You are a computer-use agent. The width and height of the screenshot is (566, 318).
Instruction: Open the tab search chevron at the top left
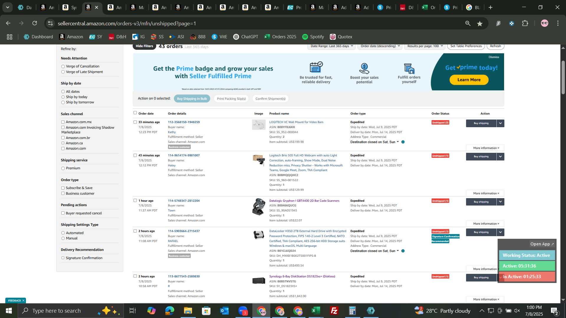[7, 7]
